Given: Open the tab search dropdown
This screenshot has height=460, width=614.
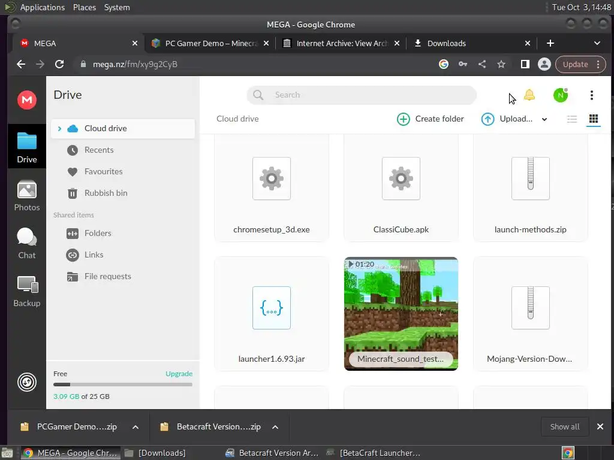Looking at the screenshot, I should tap(597, 43).
